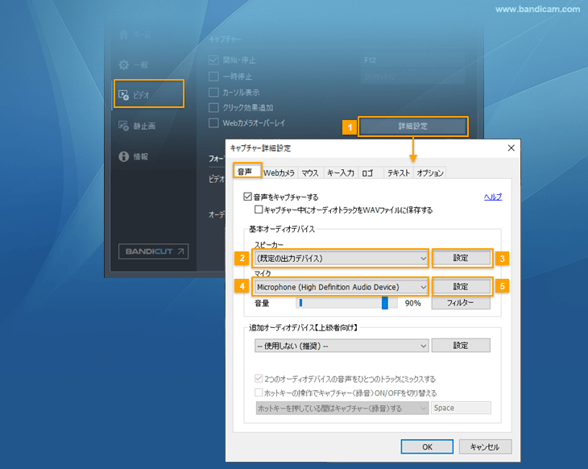
Task: Toggle 開始・停止 hotkey checkbox
Action: [213, 60]
